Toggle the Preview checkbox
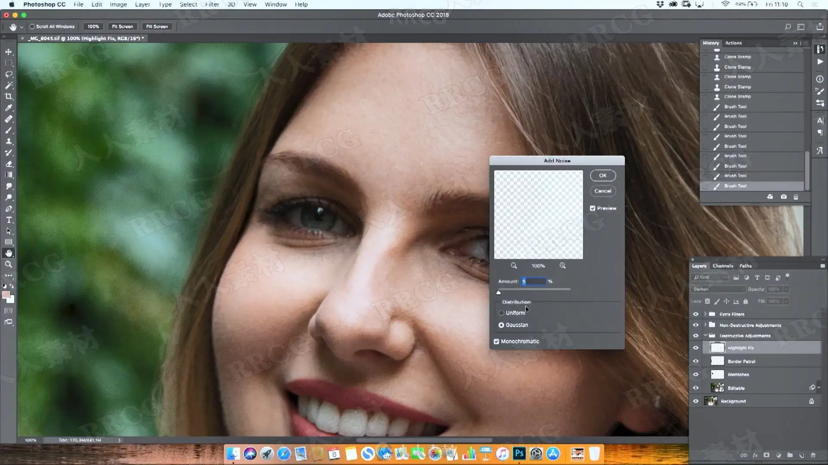Viewport: 828px width, 465px height. pos(593,208)
